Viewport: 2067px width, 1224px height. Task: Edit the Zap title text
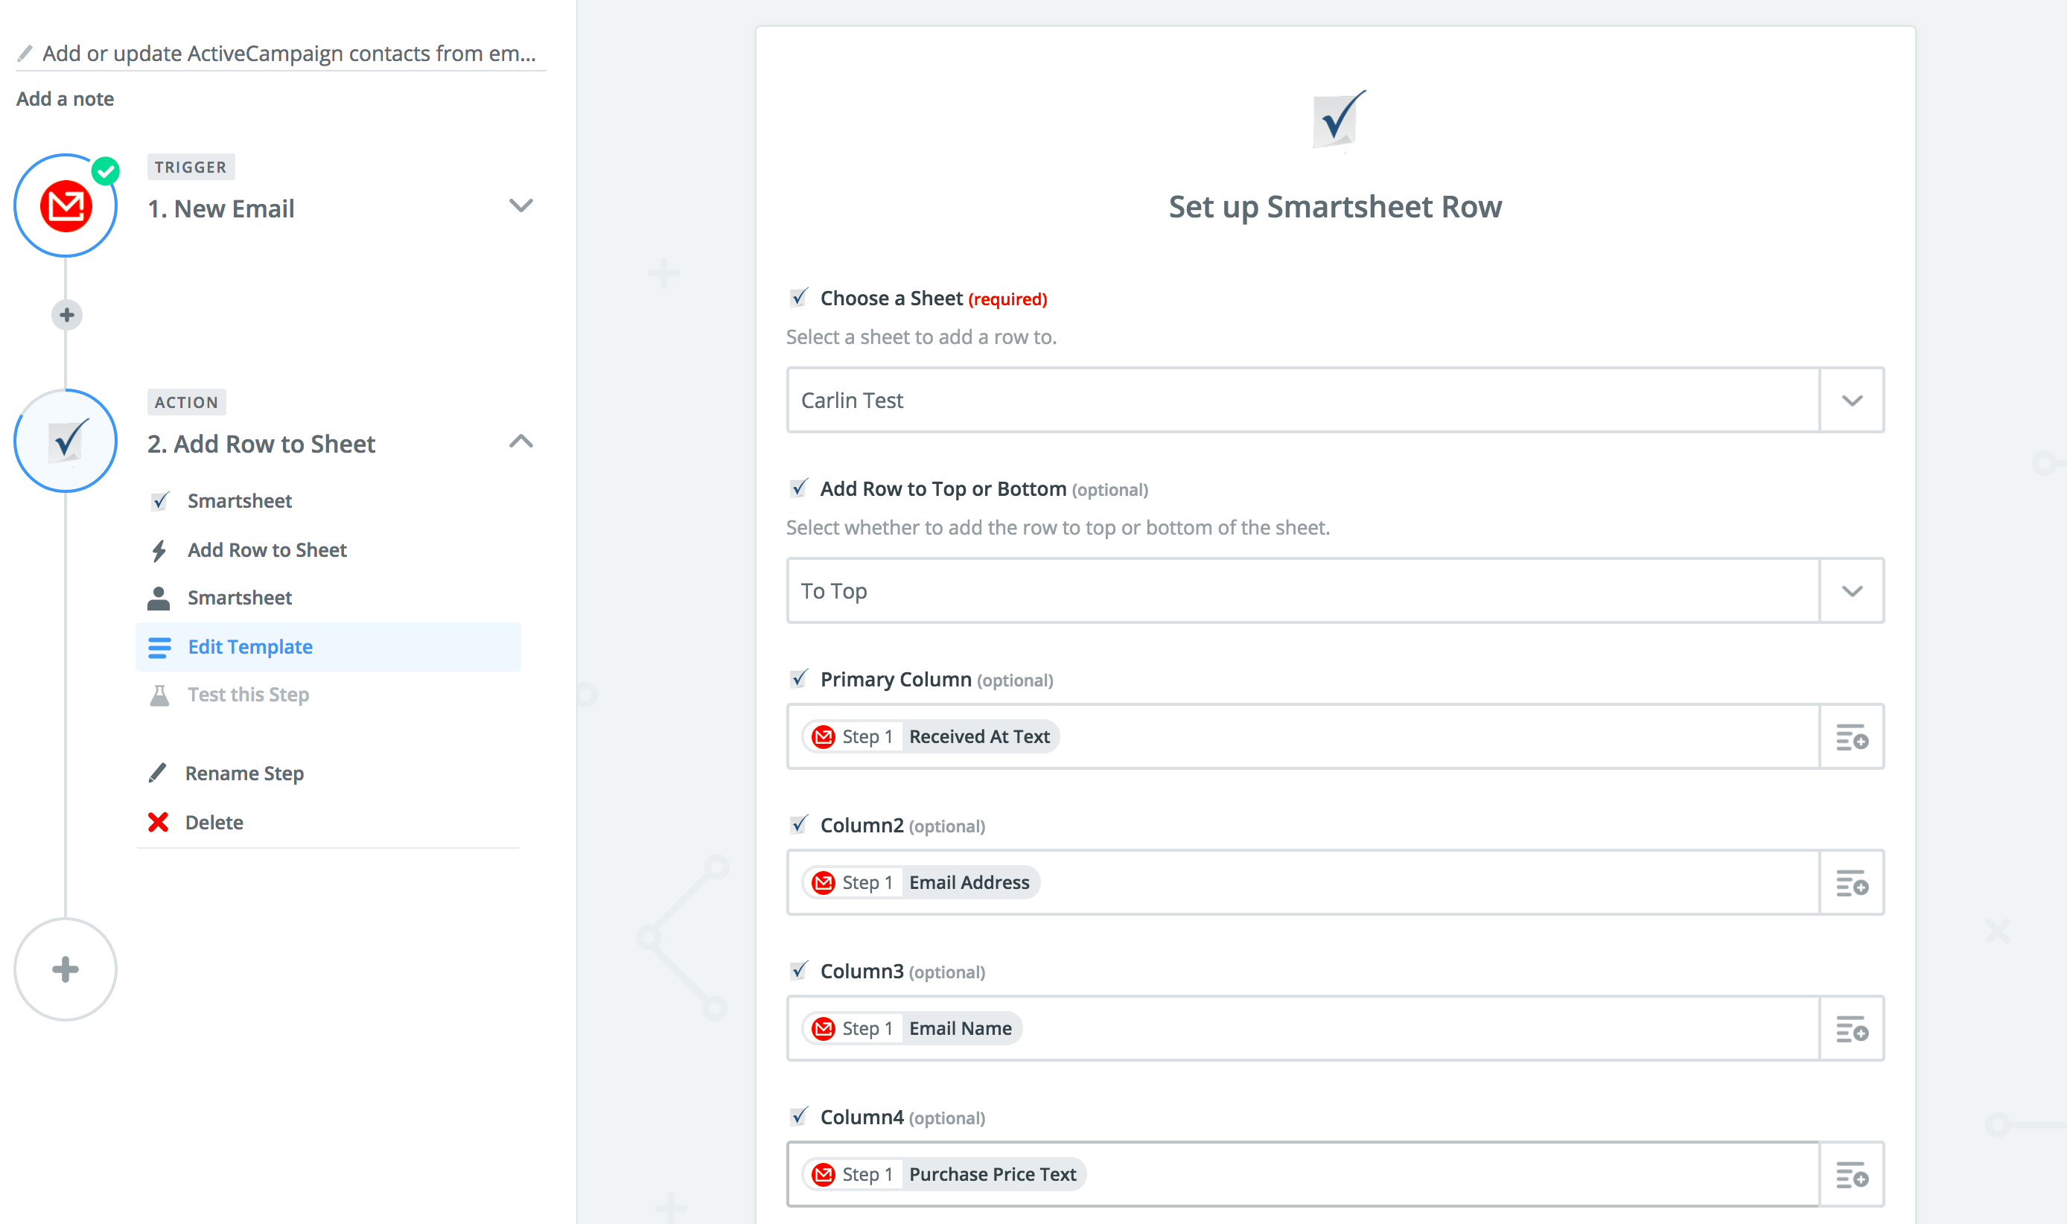[289, 54]
